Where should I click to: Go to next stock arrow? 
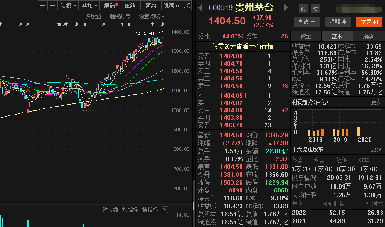click(x=286, y=8)
